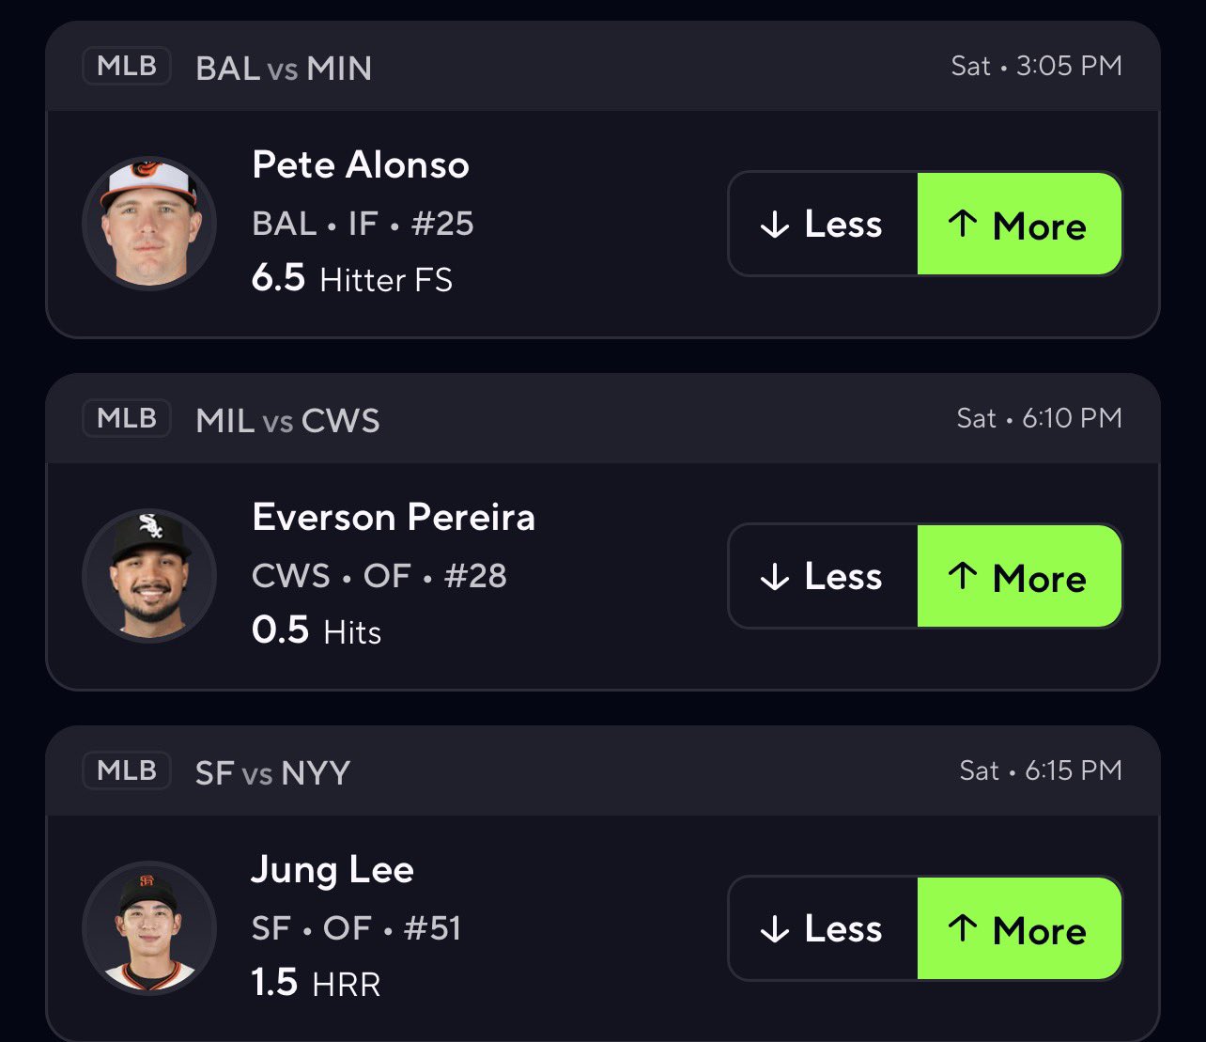Choose More for Everson Pereira hits
The image size is (1206, 1042).
1018,577
